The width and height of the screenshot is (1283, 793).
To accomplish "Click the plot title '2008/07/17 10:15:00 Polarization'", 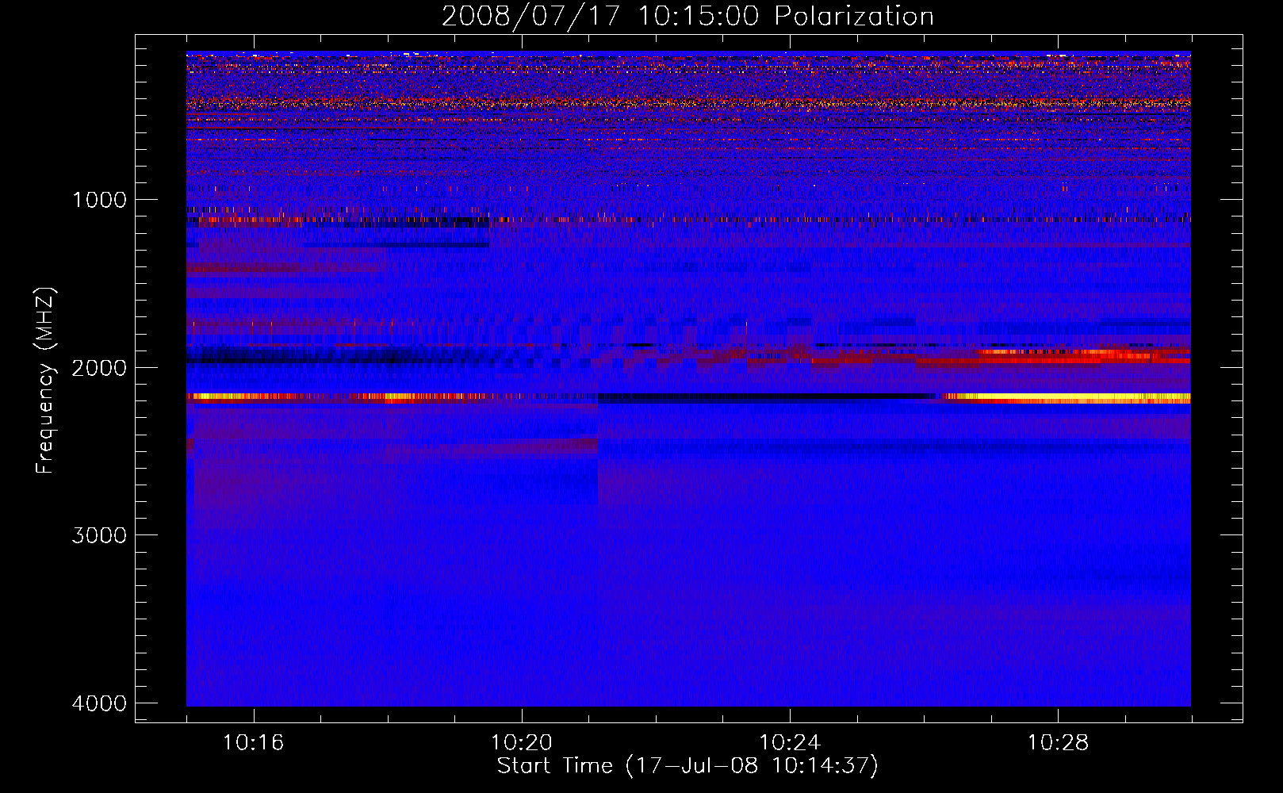I will coord(687,16).
